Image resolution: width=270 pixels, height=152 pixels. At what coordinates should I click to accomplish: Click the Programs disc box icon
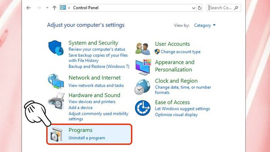point(56,134)
